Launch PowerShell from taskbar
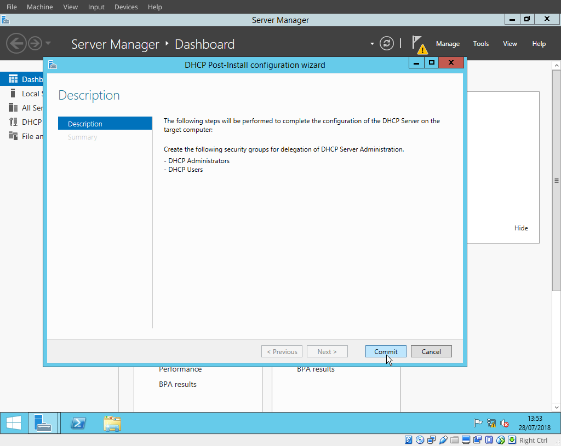Viewport: 561px width, 446px height. pyautogui.click(x=78, y=423)
